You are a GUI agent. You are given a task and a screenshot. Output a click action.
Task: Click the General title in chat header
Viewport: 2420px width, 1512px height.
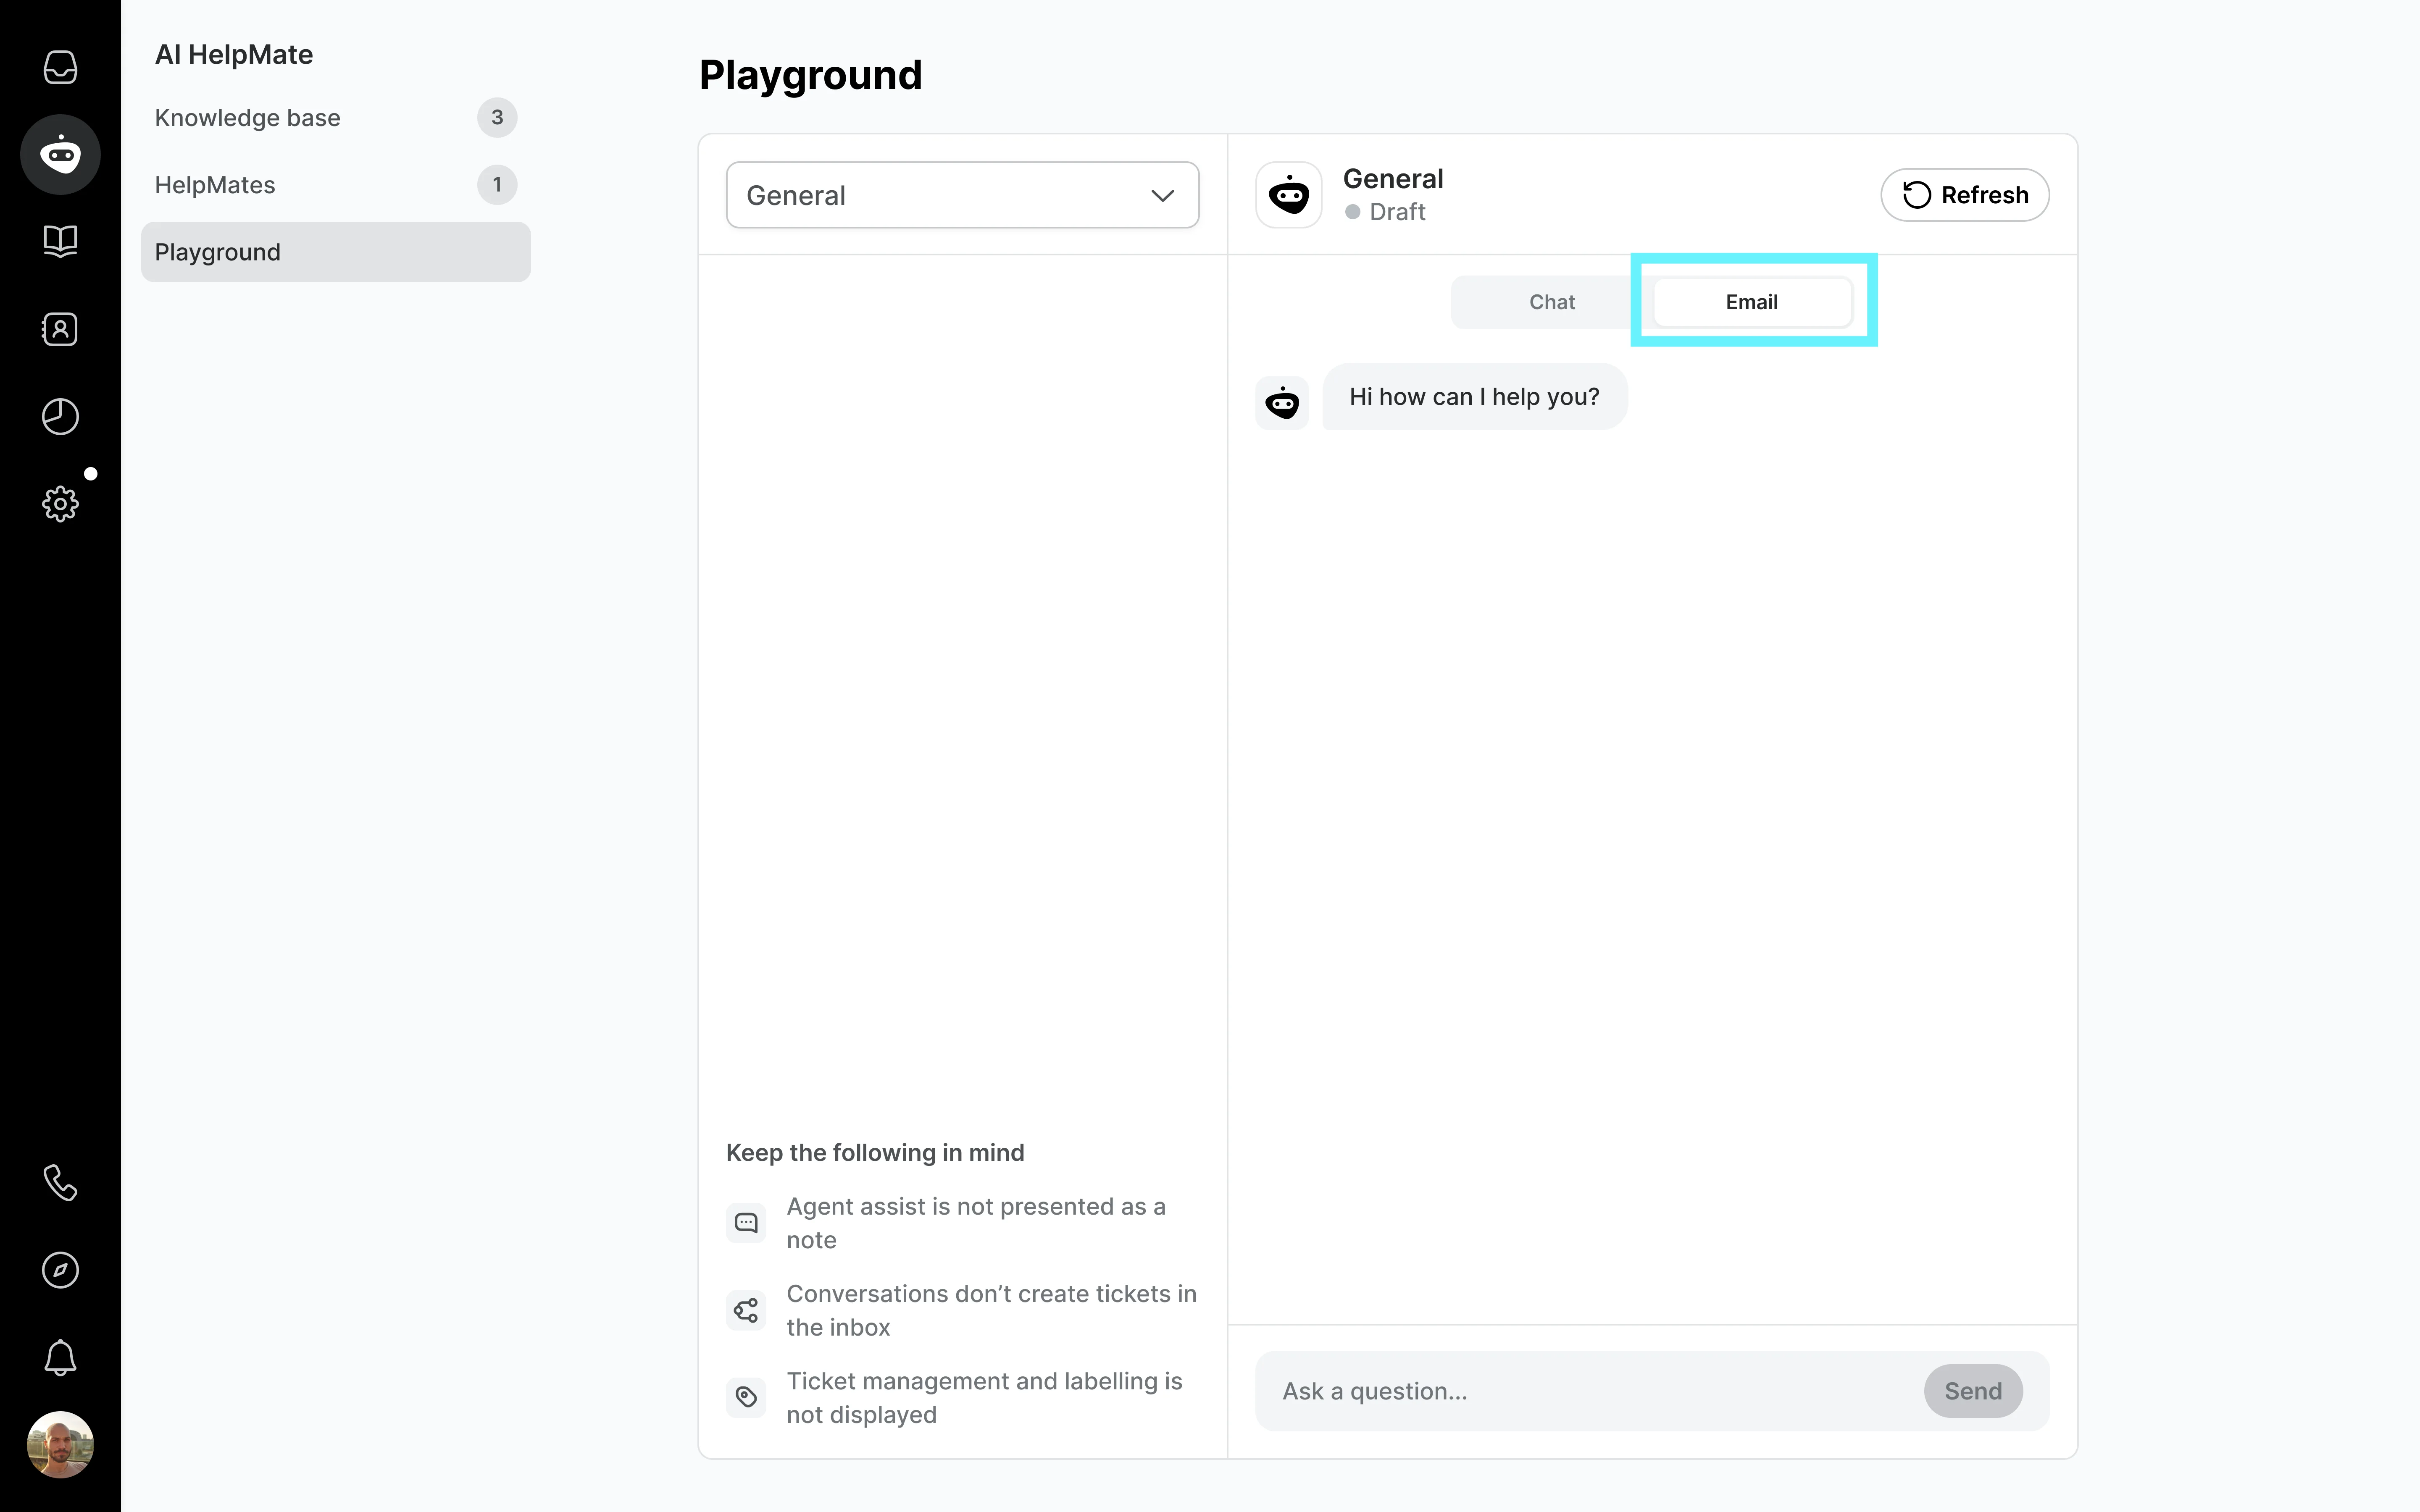click(1393, 179)
